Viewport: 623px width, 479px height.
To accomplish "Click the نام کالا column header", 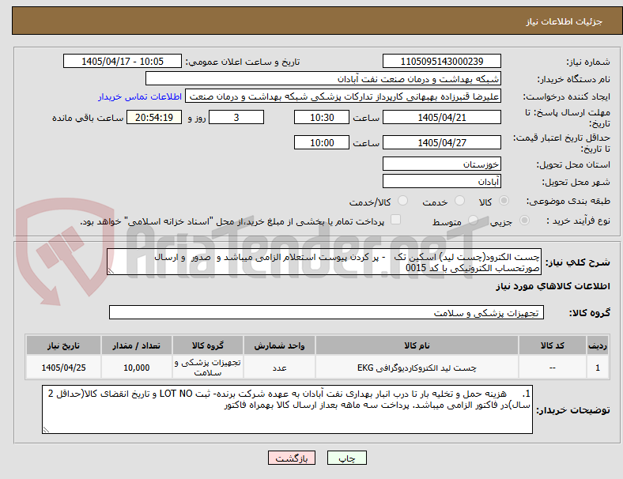I will pos(417,345).
